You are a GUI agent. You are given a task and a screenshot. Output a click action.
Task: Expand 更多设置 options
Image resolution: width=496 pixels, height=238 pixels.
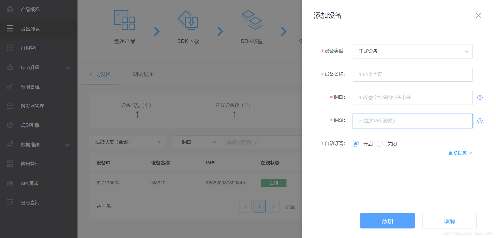[x=460, y=153]
